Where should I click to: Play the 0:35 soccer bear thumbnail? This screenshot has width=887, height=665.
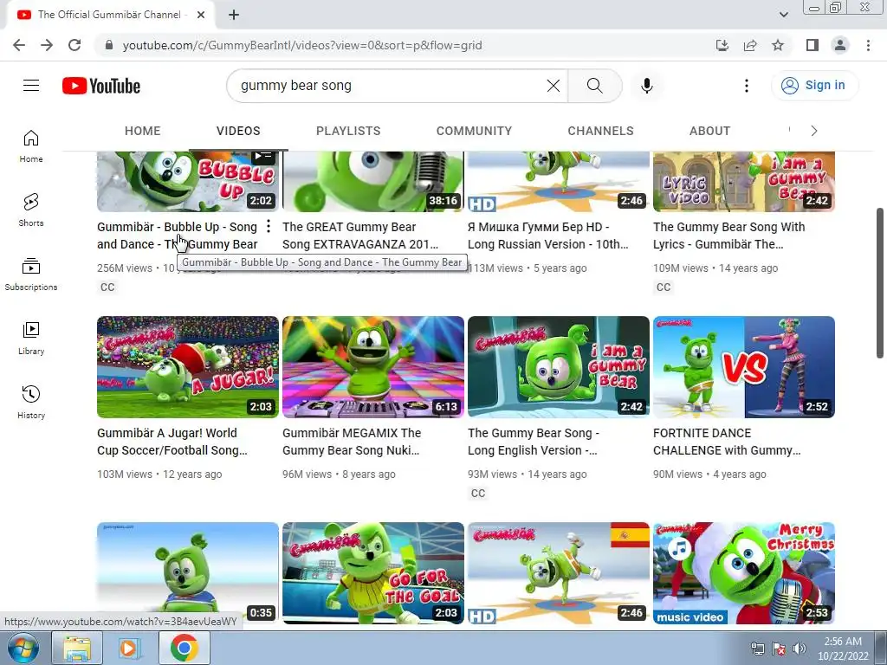188,573
